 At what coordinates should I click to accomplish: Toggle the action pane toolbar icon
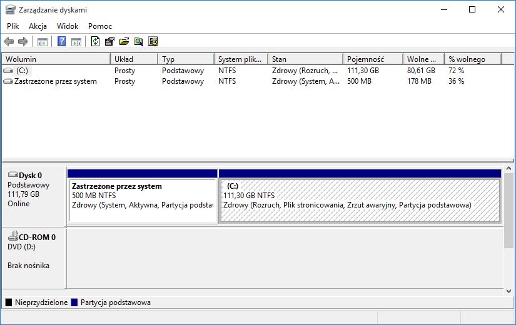(x=76, y=41)
